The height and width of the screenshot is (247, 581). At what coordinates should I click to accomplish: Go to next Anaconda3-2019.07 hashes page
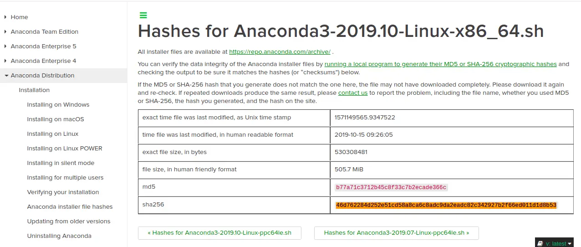pyautogui.click(x=397, y=233)
